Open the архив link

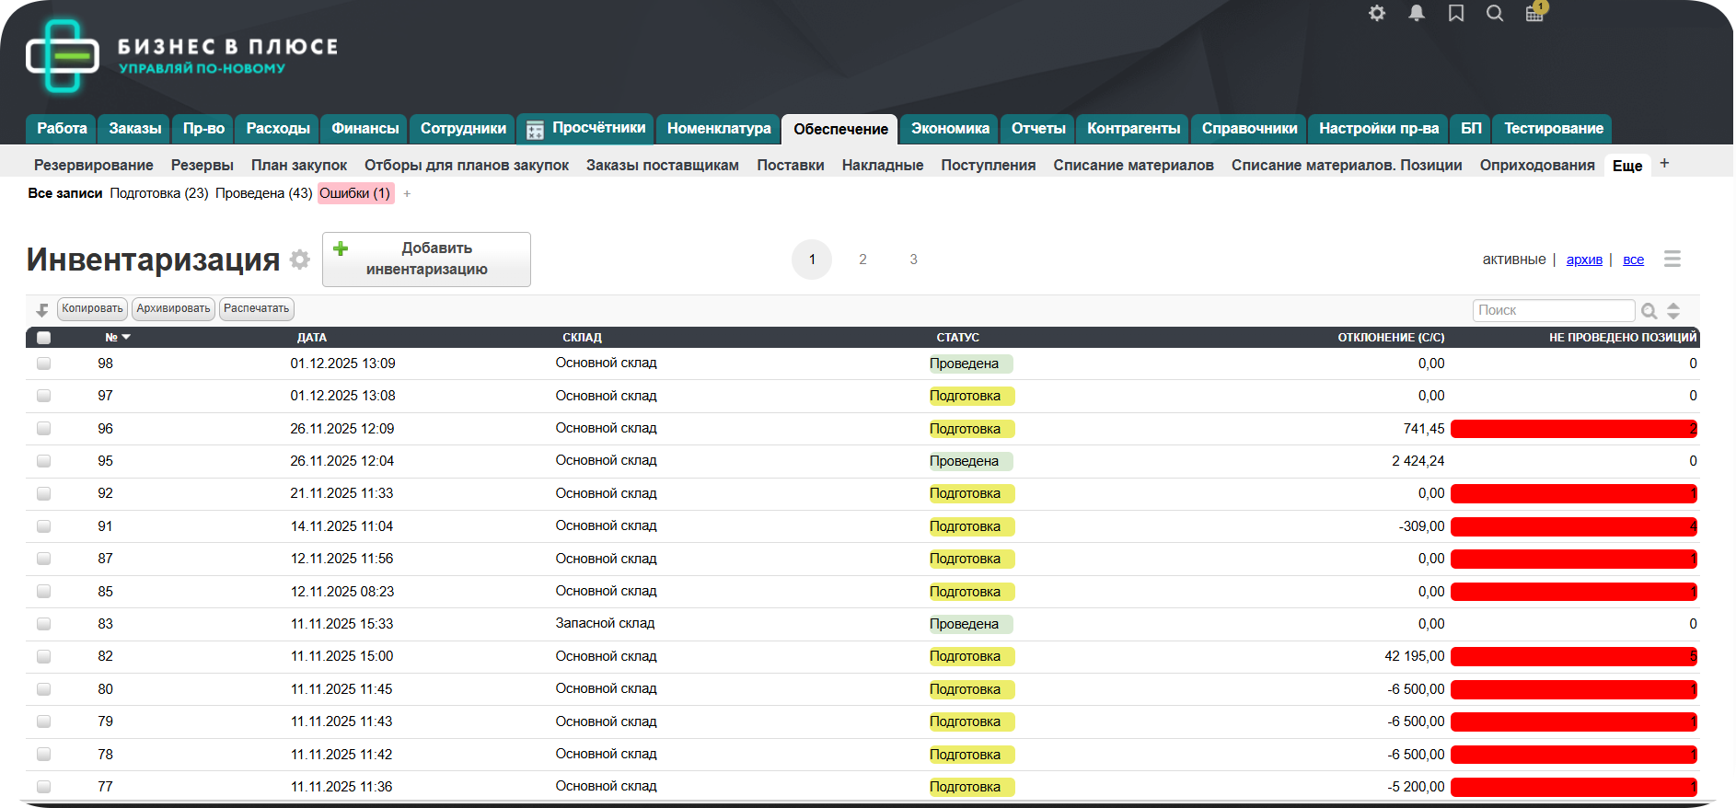1584,260
